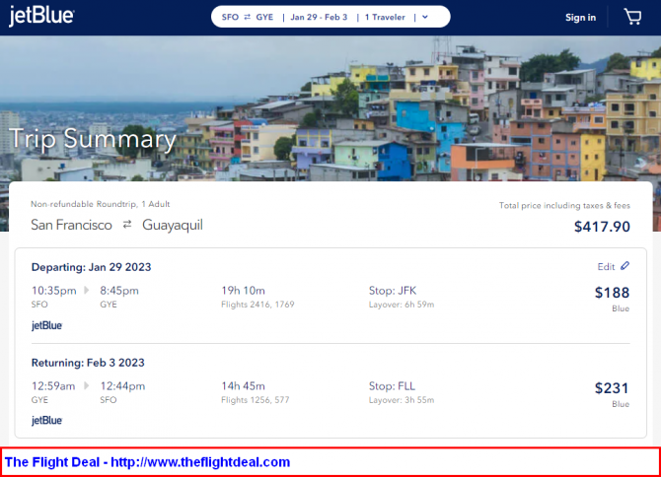Click the jetBlue logo under returning flight
Viewport: 661px width, 477px height.
click(x=46, y=420)
